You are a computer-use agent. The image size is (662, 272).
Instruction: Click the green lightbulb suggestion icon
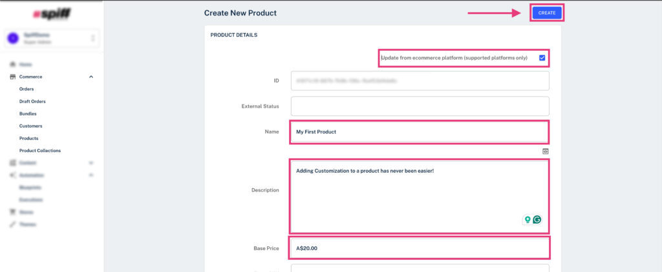(528, 219)
